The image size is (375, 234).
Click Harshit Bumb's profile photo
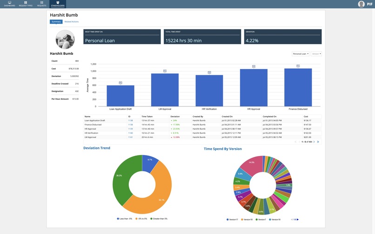pyautogui.click(x=65, y=39)
